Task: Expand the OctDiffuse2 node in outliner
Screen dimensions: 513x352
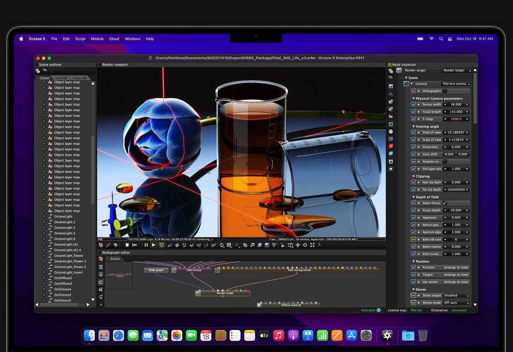Action: coord(44,278)
